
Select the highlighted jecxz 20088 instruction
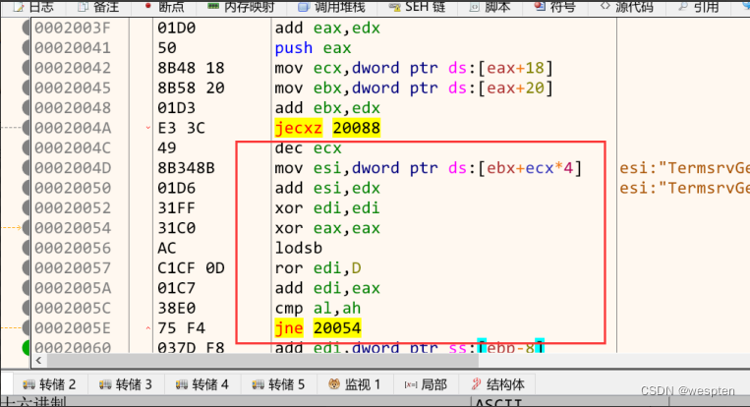(328, 128)
